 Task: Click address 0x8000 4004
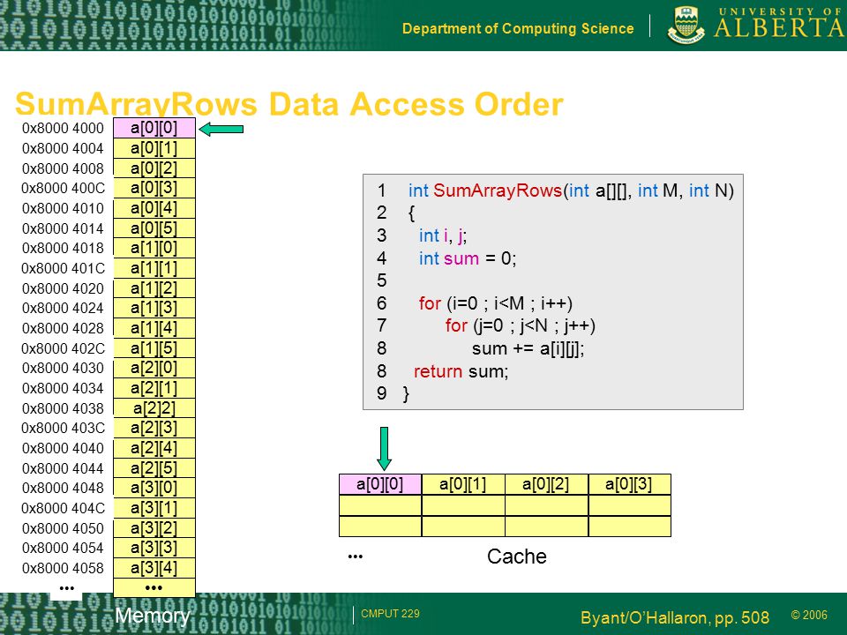63,148
